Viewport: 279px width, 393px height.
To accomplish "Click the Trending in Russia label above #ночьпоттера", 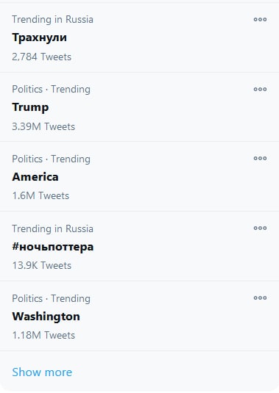I will tap(52, 228).
